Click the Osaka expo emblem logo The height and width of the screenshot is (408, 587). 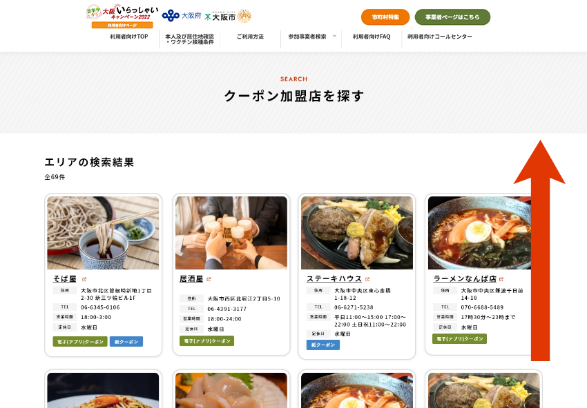[244, 16]
